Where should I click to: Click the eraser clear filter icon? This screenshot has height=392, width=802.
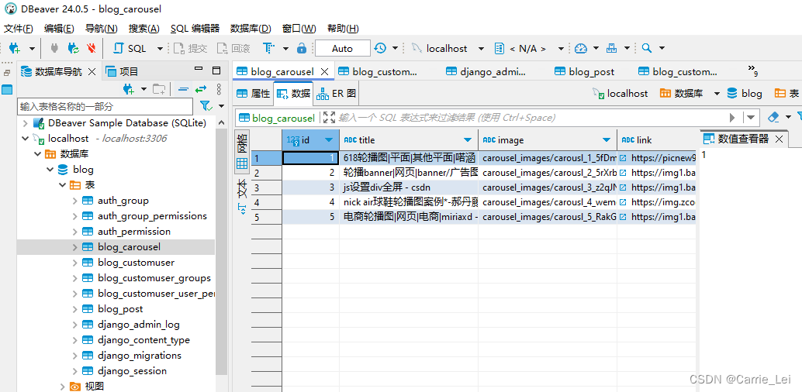click(x=773, y=118)
